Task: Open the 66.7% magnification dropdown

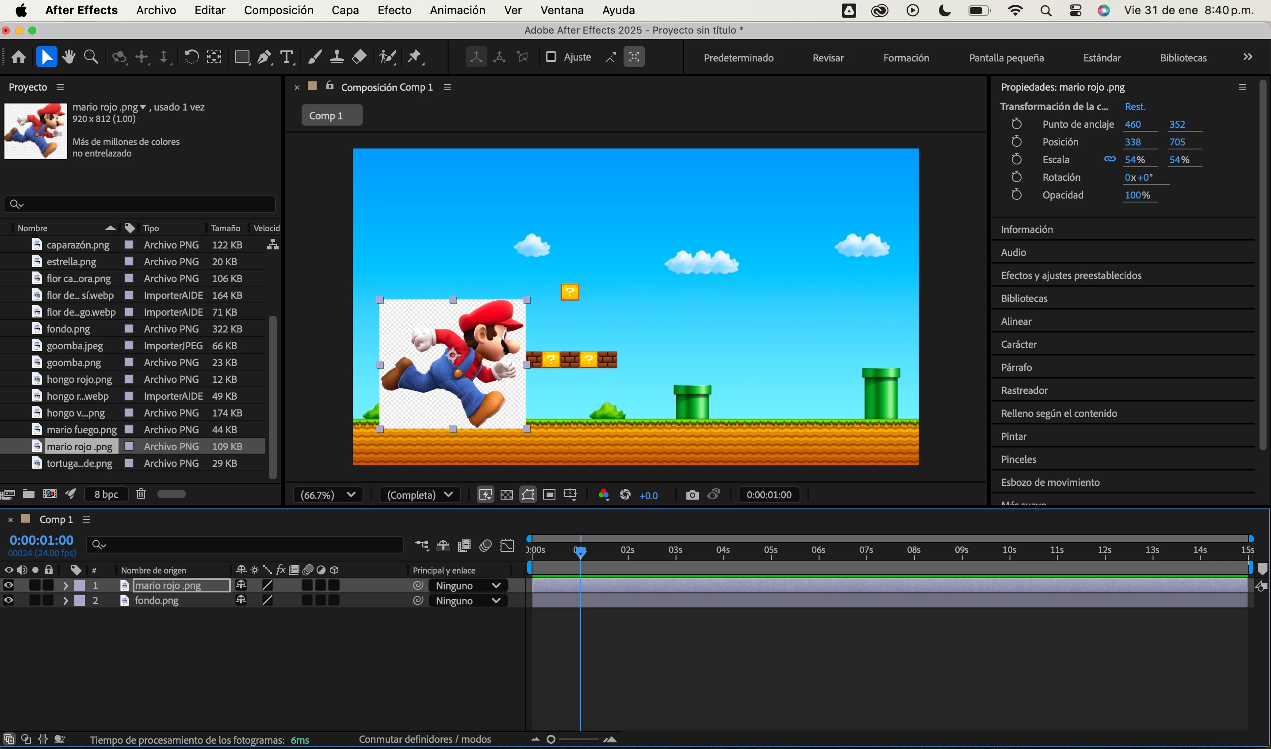Action: tap(328, 495)
